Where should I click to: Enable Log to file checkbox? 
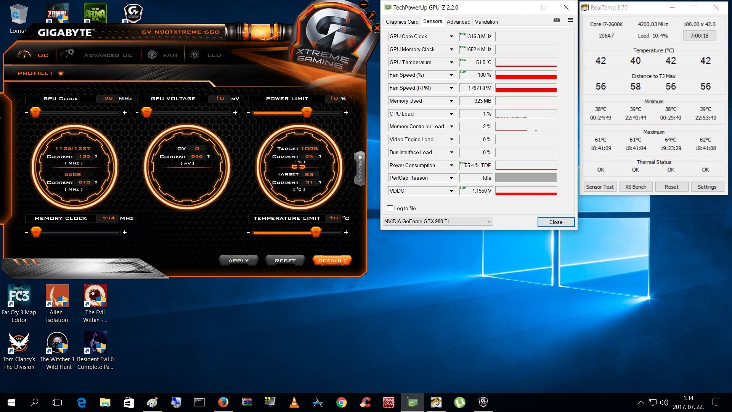pyautogui.click(x=390, y=208)
